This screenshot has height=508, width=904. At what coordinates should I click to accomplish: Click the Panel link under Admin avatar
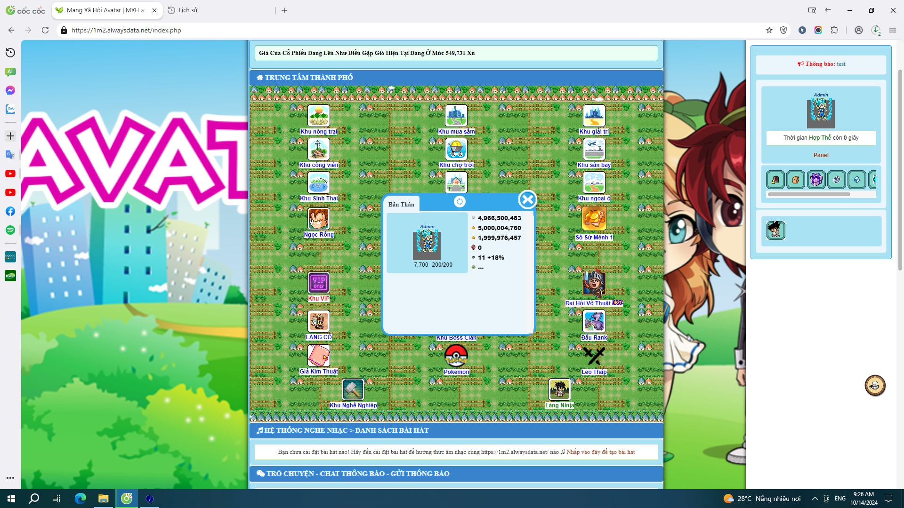click(821, 155)
